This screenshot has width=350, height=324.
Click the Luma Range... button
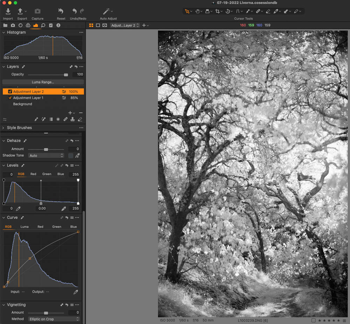(43, 82)
